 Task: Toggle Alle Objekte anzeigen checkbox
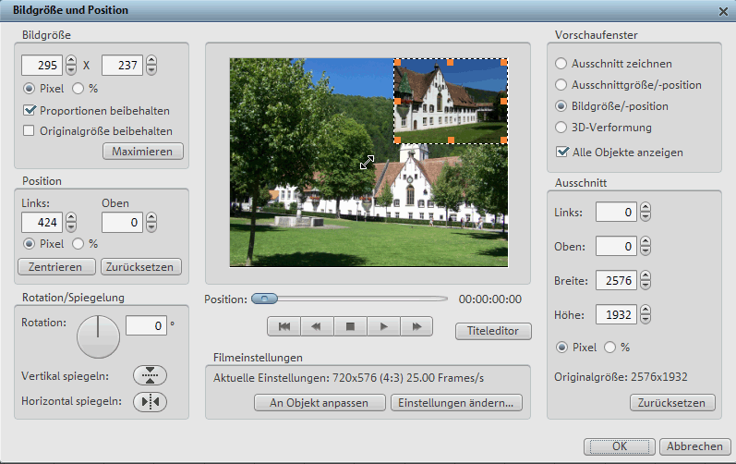click(561, 152)
